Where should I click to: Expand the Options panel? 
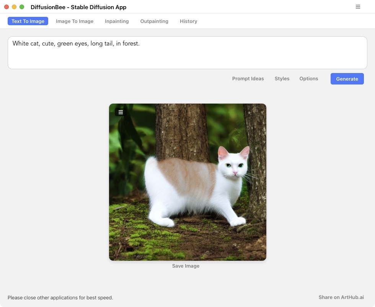tap(308, 79)
